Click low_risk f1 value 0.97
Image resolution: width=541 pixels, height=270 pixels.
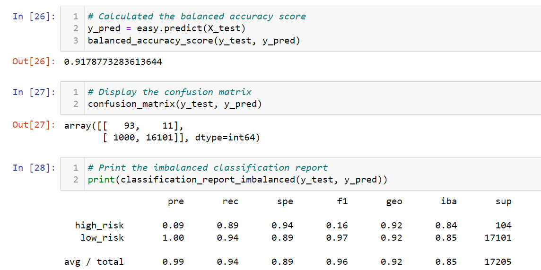(337, 237)
